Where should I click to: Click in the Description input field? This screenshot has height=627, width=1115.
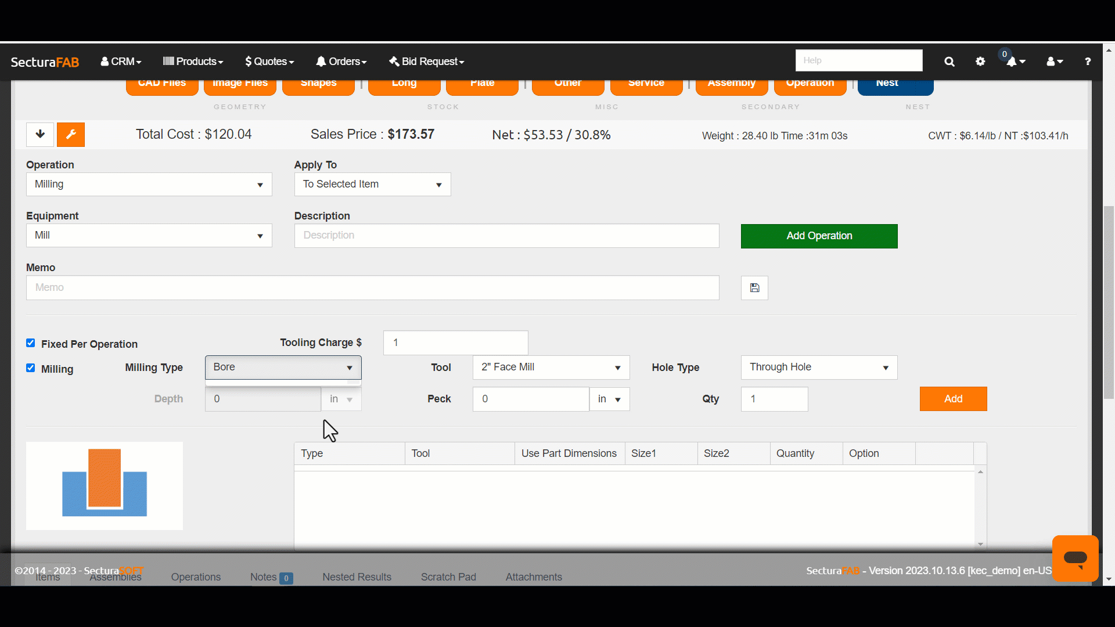[x=506, y=236]
